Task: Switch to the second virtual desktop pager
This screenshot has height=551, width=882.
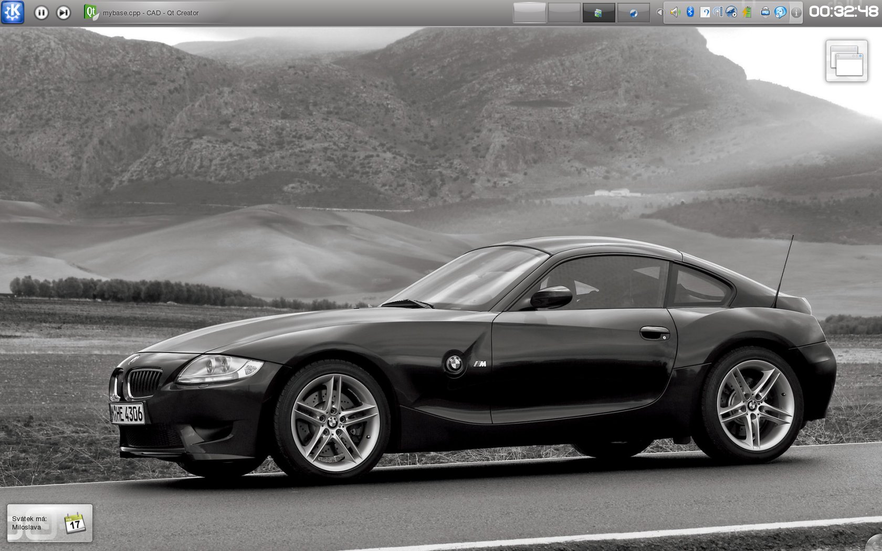Action: (564, 13)
